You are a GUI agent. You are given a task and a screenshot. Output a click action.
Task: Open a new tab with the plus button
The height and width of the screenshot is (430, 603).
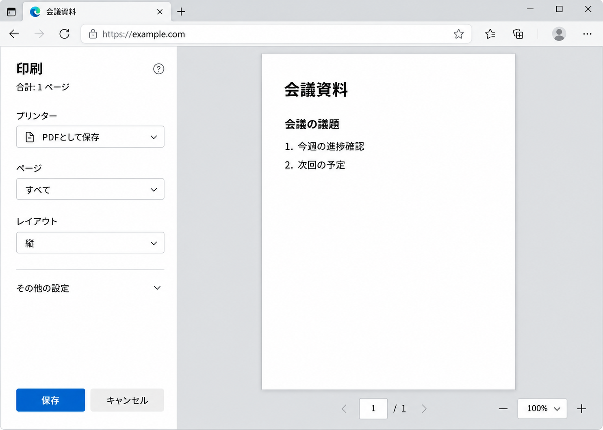(x=181, y=12)
